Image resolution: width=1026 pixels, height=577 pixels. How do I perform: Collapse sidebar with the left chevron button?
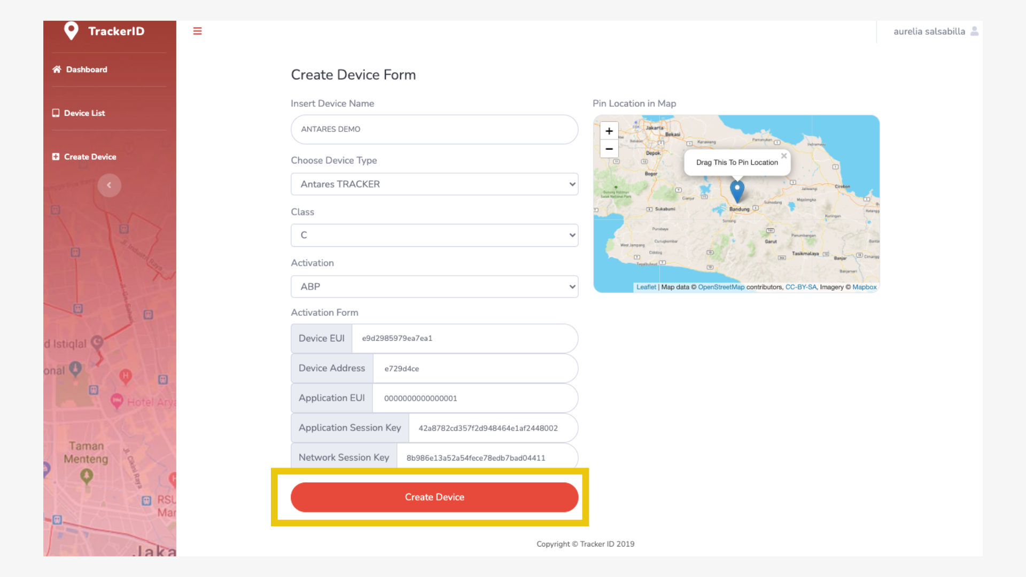click(x=109, y=185)
